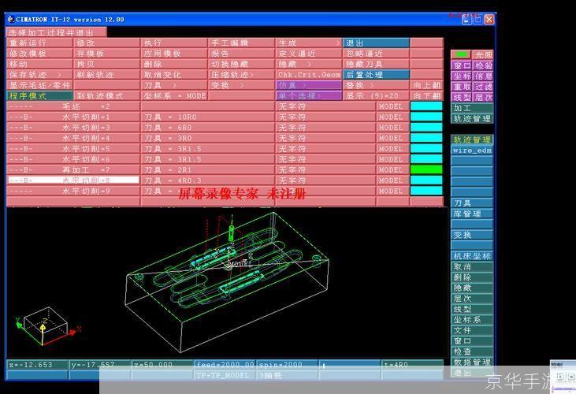
Task: Click the XYZ axis triad cube in viewport
Action: pos(45,325)
